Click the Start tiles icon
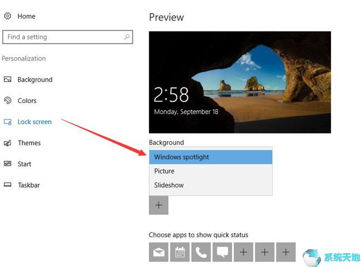Screen dimensions: 361x267 point(7,163)
